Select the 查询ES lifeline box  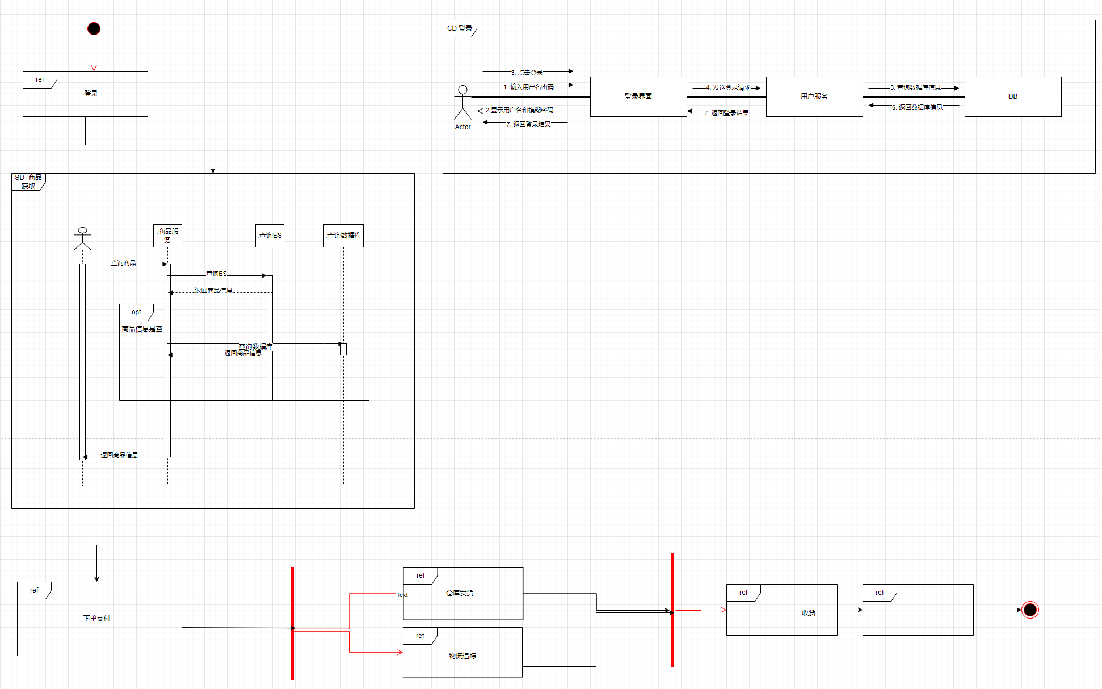(270, 236)
